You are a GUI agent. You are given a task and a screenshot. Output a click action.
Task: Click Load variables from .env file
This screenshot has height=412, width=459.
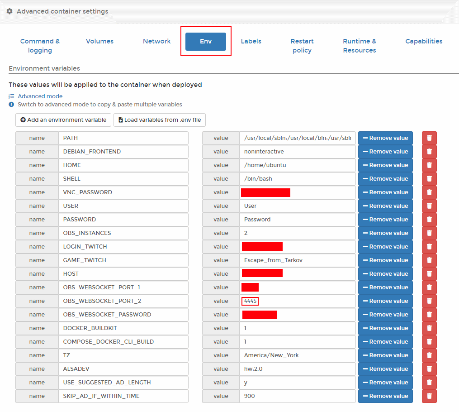coord(159,120)
